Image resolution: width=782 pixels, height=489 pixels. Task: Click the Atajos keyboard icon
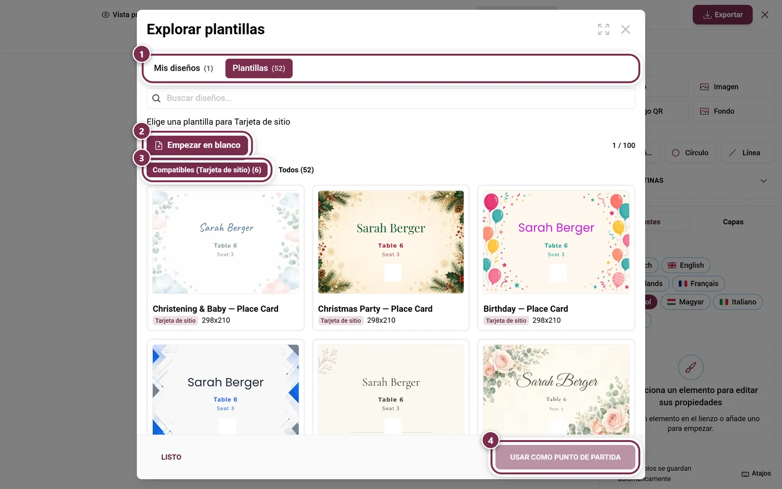745,474
